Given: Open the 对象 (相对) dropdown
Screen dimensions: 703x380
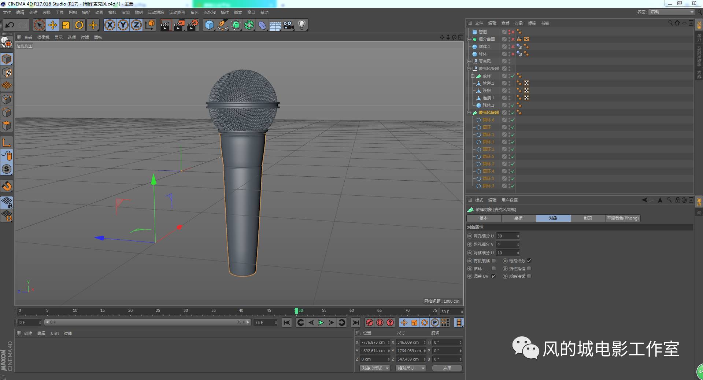Looking at the screenshot, I should pos(374,368).
